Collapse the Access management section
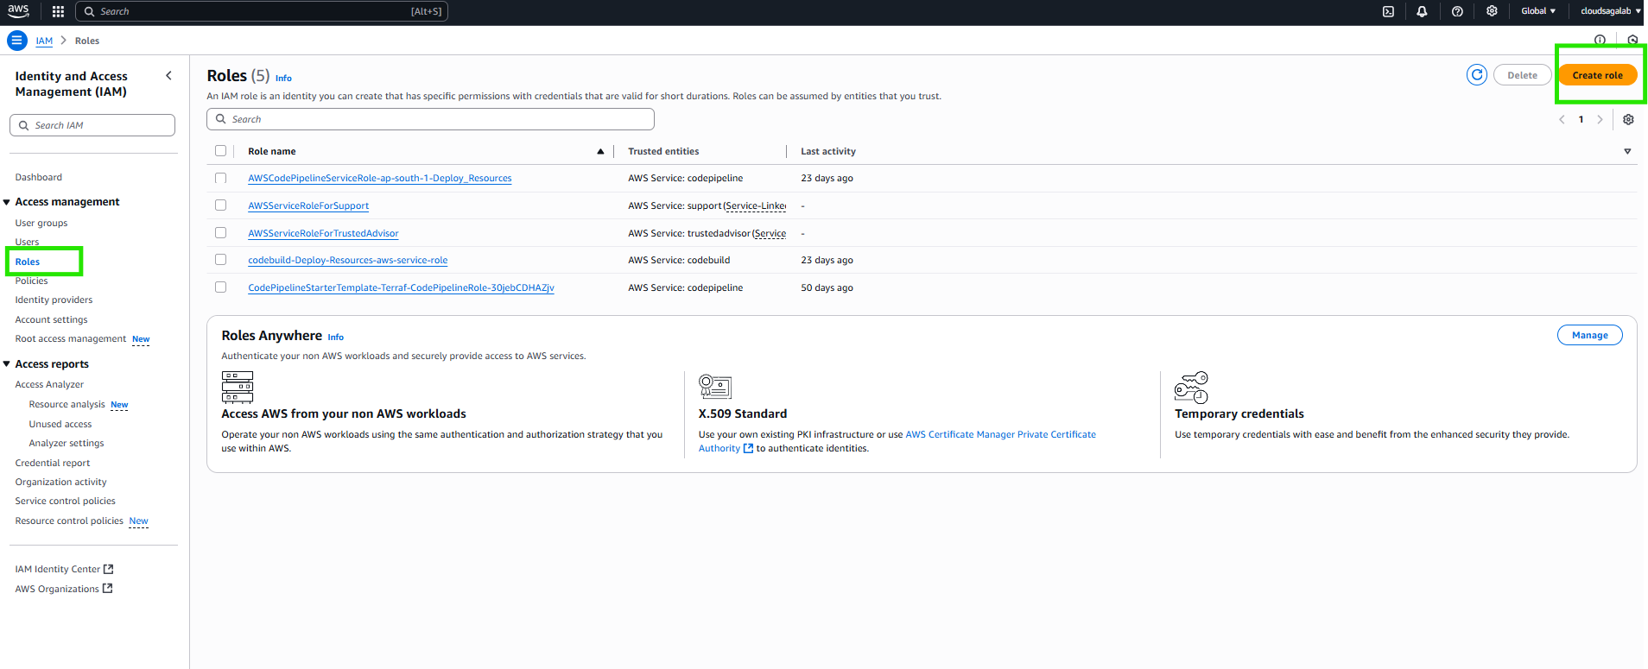 pos(7,202)
